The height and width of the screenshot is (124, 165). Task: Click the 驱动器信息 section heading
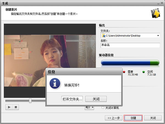coord(106,55)
